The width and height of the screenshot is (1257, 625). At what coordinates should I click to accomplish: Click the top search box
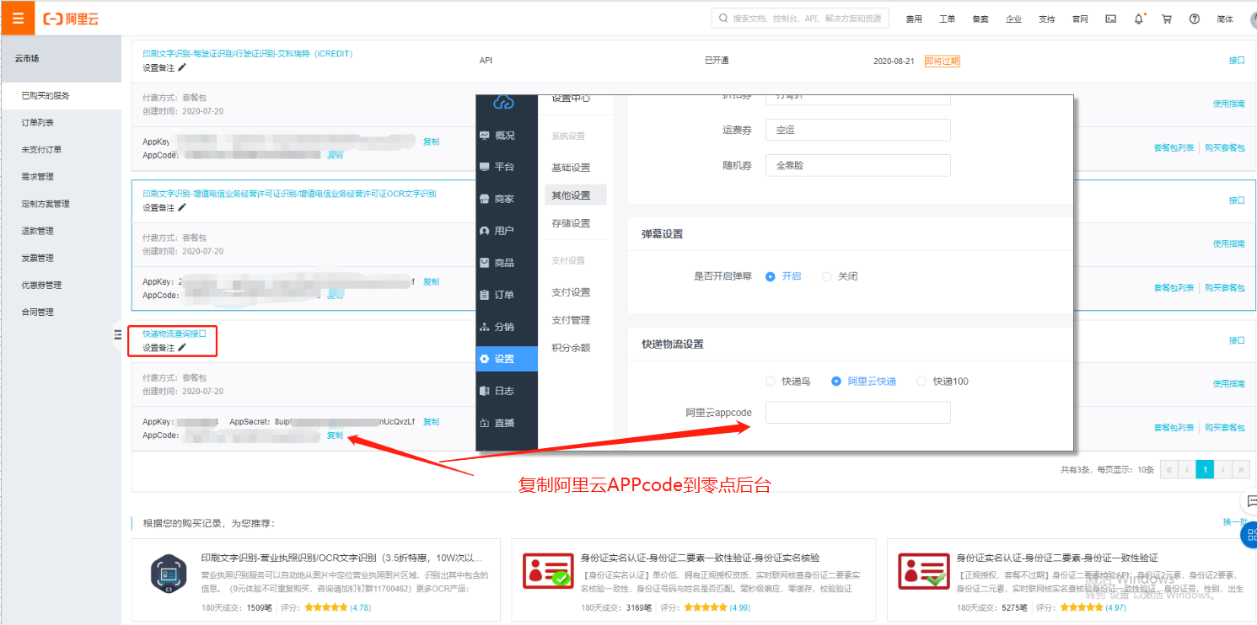pos(801,18)
